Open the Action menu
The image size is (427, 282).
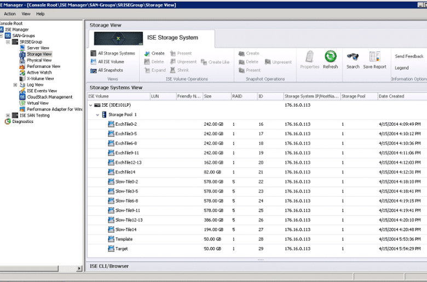[10, 14]
